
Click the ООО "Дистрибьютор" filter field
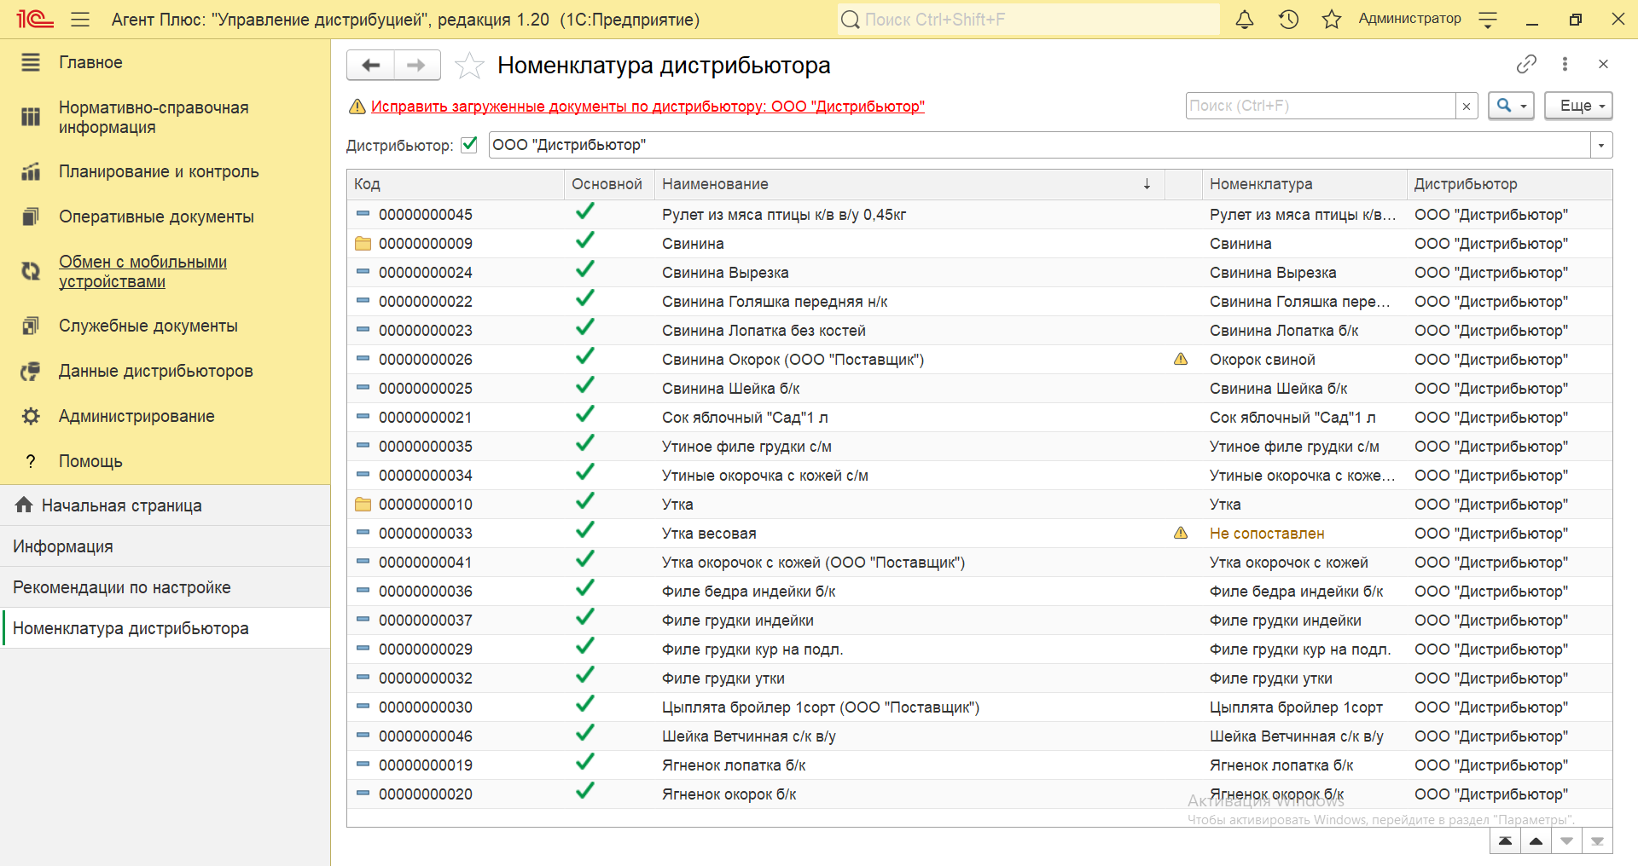(x=1039, y=145)
